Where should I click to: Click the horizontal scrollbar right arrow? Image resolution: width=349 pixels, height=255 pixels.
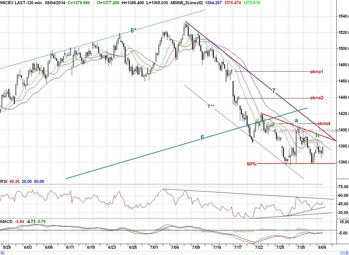pyautogui.click(x=347, y=252)
